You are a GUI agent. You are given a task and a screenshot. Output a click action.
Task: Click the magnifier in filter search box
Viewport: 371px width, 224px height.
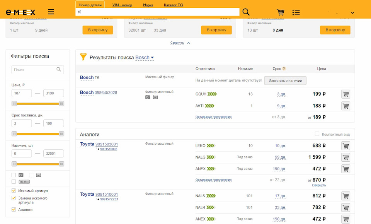59,69
